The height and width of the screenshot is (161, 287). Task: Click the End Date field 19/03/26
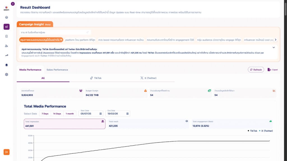point(117,113)
